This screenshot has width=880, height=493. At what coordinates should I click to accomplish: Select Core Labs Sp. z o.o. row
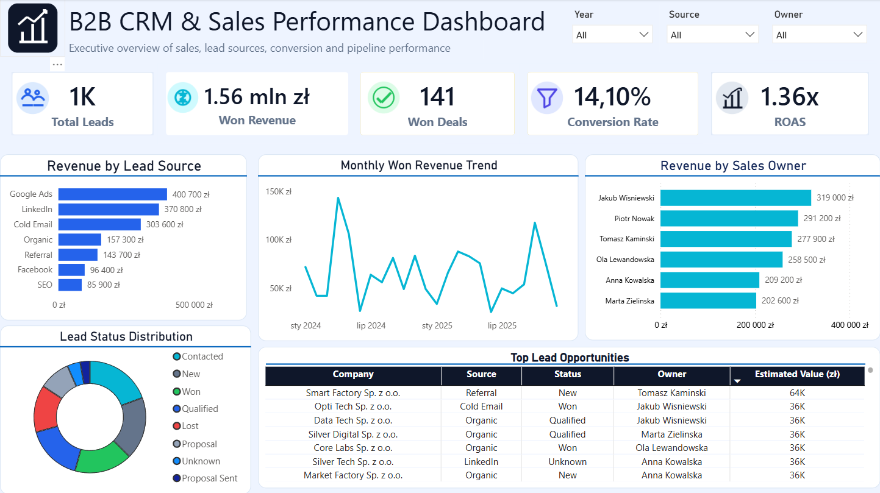[565, 448]
